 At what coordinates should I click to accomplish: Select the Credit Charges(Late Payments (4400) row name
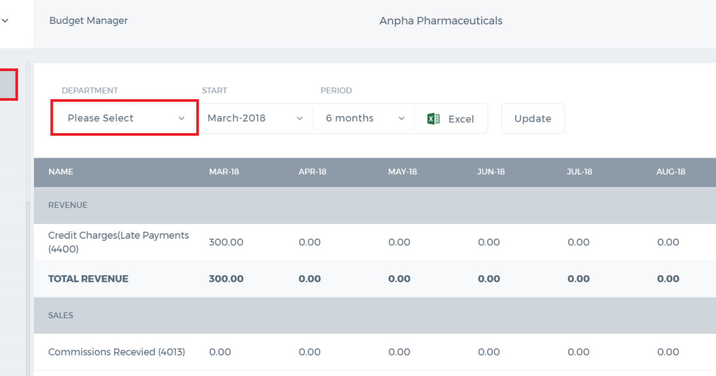[119, 242]
